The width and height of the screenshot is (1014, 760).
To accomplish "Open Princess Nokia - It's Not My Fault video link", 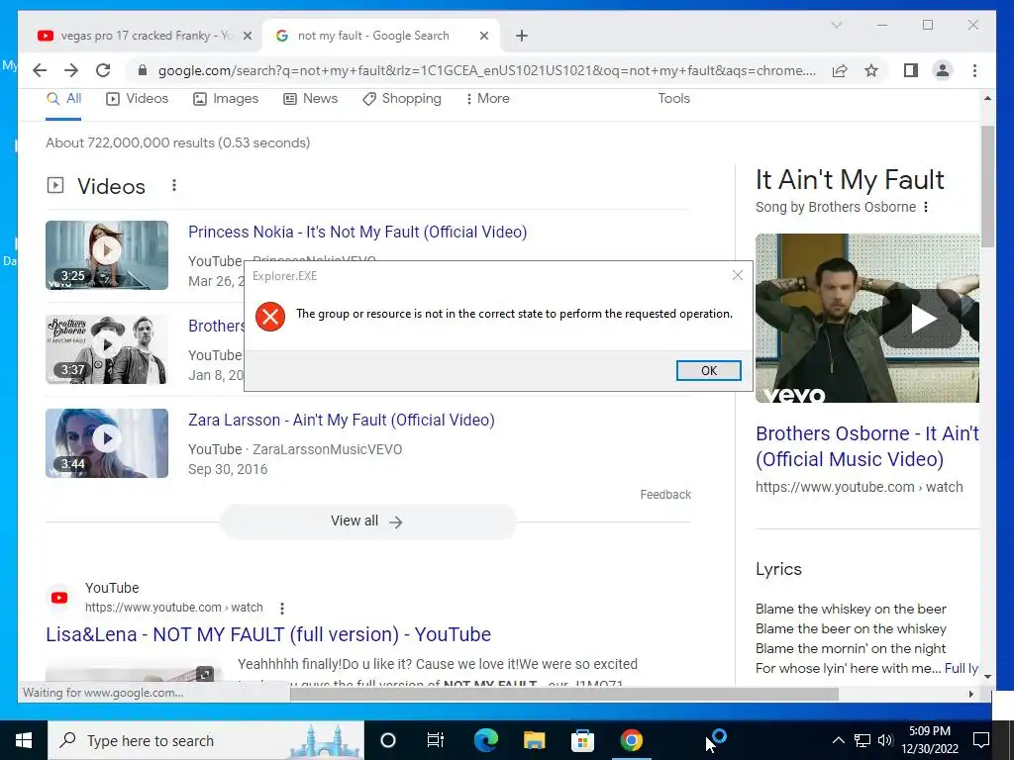I will [357, 232].
